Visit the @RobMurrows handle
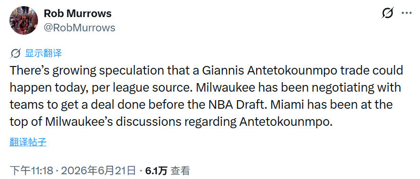 (x=79, y=28)
